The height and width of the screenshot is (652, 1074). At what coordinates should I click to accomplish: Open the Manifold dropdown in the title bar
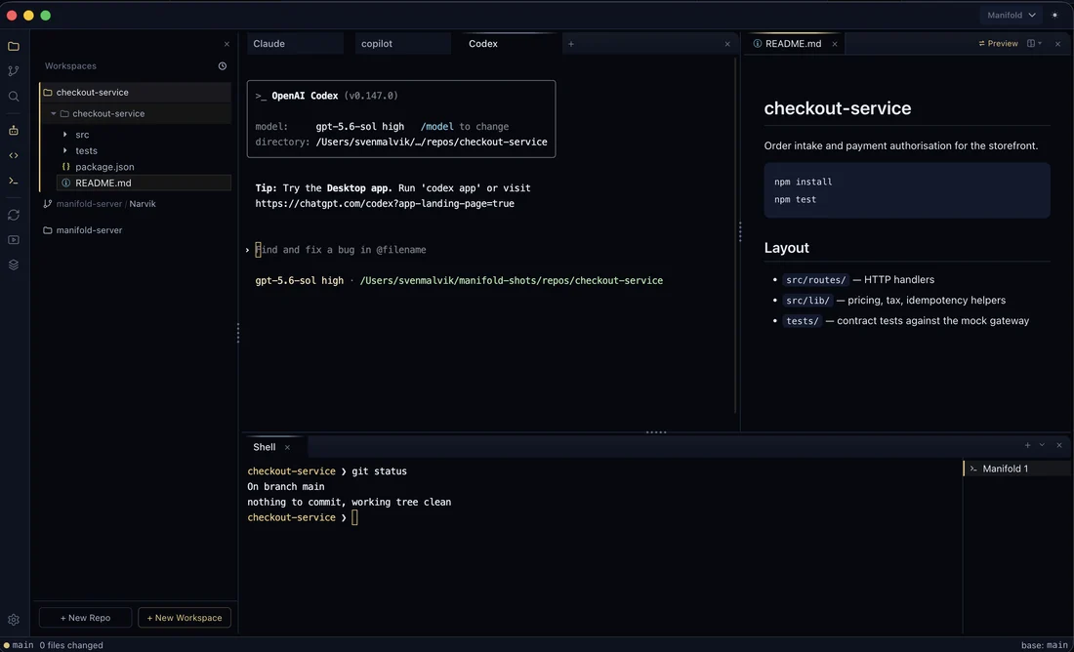(x=1011, y=15)
